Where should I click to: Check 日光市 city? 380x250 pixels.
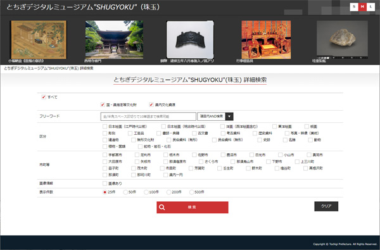(251, 155)
